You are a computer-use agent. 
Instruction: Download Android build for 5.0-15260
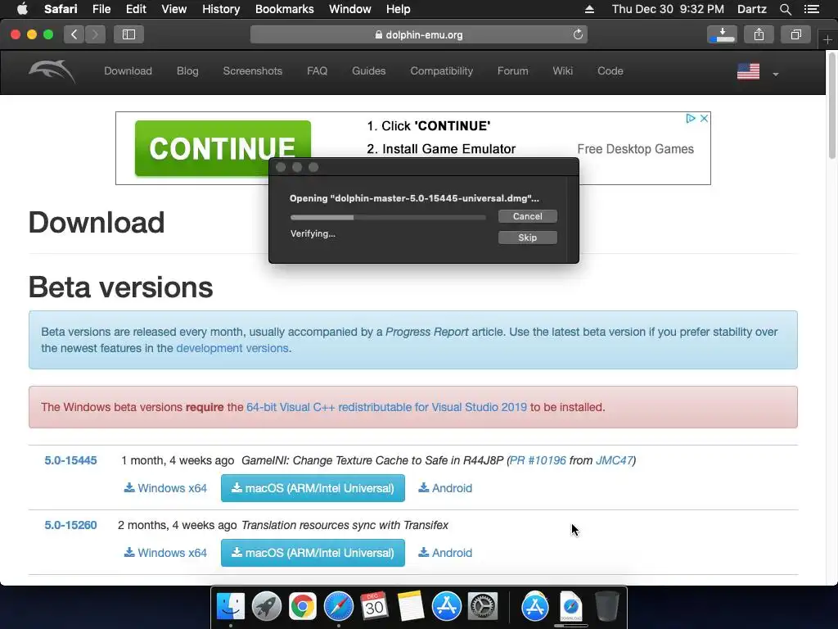(445, 553)
